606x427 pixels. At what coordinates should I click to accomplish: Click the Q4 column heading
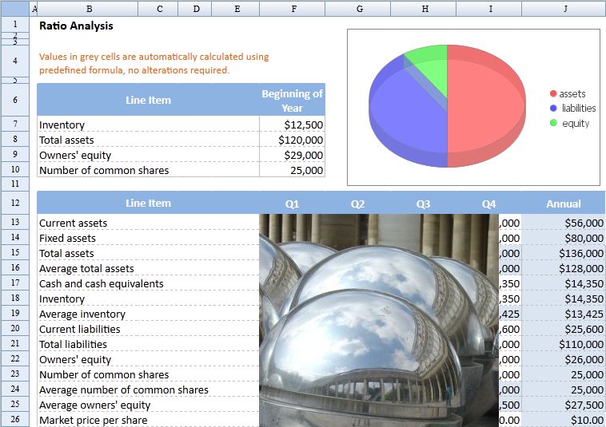coord(489,204)
